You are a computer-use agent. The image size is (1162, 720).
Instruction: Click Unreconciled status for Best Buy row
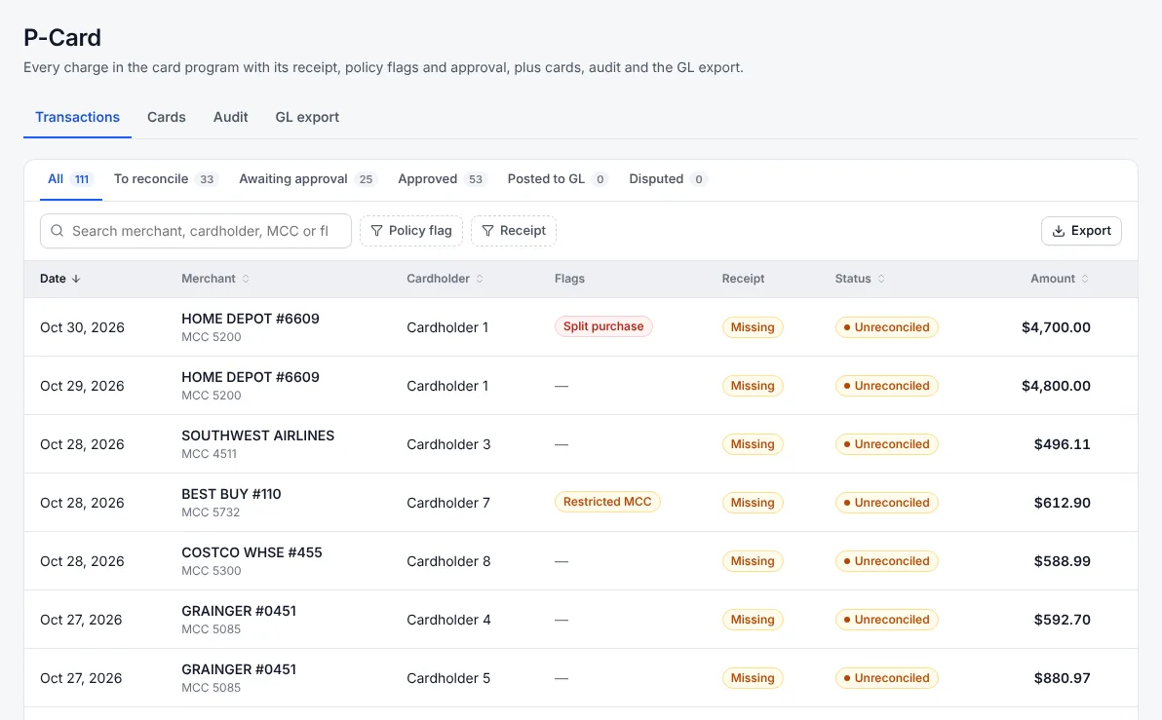pyautogui.click(x=886, y=503)
